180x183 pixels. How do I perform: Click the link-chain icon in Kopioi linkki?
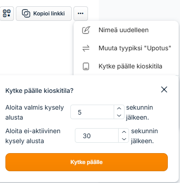point(26,14)
